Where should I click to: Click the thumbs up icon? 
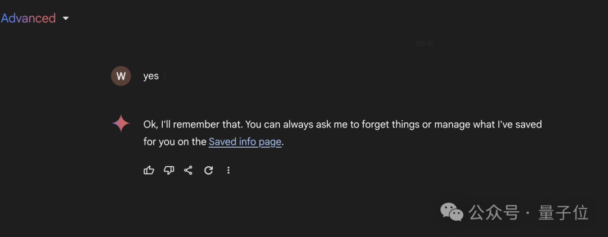click(149, 170)
